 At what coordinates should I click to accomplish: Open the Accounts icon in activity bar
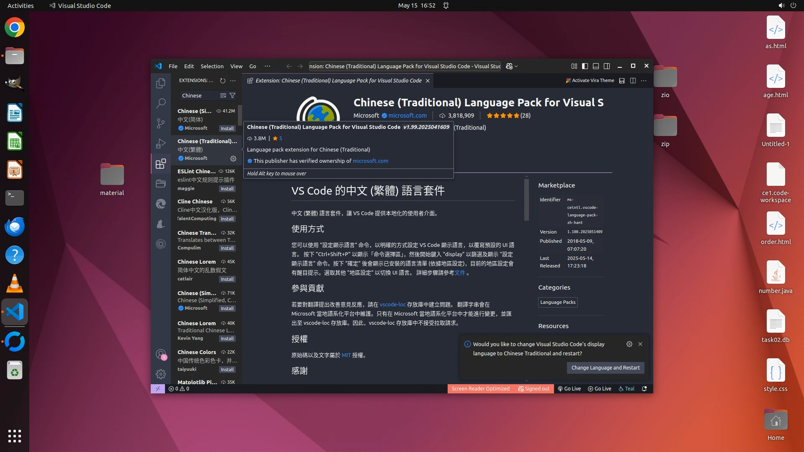pyautogui.click(x=161, y=354)
